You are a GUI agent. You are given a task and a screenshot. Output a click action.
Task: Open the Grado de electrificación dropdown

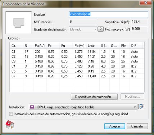point(83,29)
